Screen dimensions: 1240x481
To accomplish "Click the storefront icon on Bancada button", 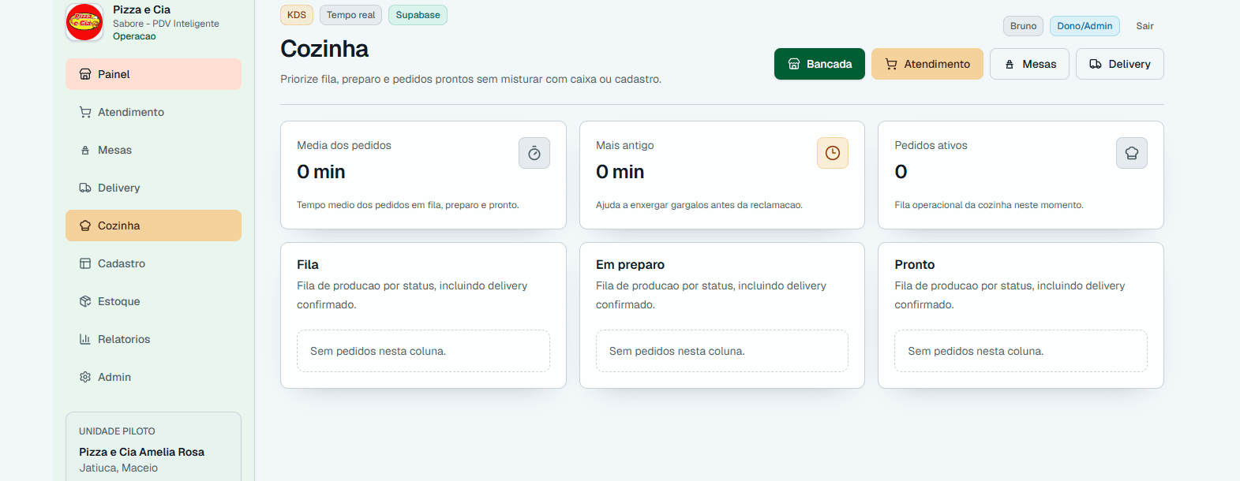I will 794,64.
